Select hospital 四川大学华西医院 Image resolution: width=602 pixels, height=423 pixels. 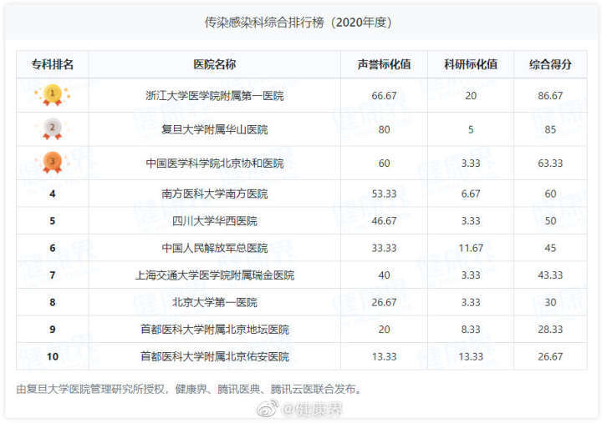(215, 221)
